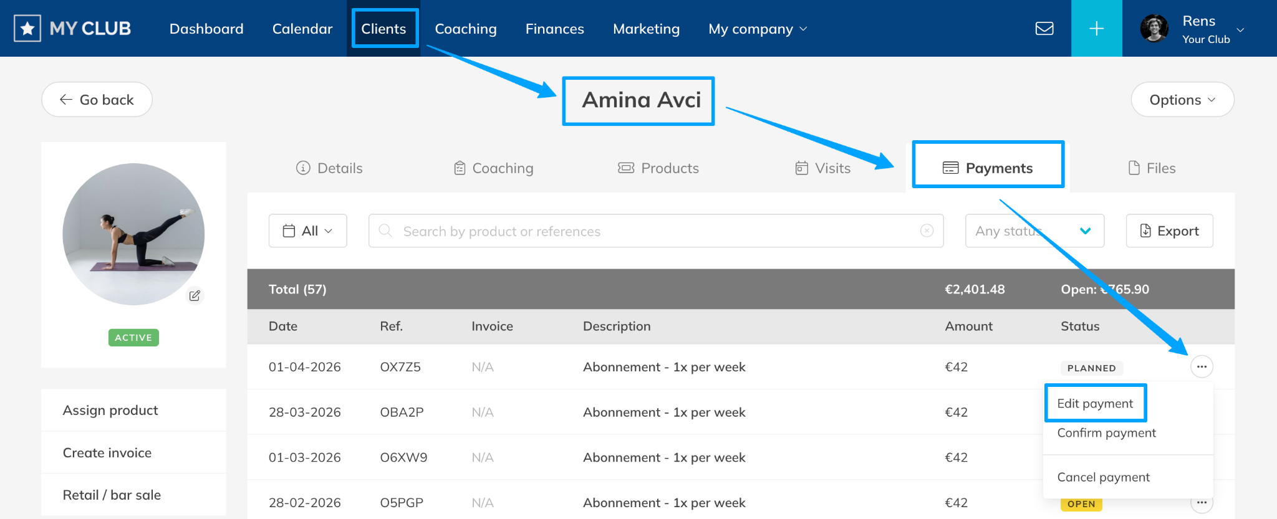Switch to the Visits tab

[822, 168]
